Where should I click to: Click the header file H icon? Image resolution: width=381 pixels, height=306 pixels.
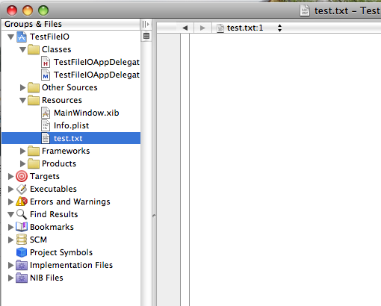click(46, 62)
